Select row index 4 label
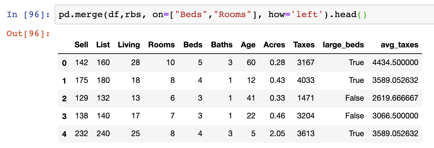The width and height of the screenshot is (434, 148). pyautogui.click(x=64, y=134)
